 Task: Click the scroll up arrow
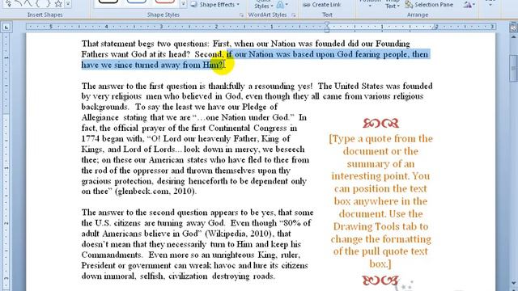click(x=513, y=36)
